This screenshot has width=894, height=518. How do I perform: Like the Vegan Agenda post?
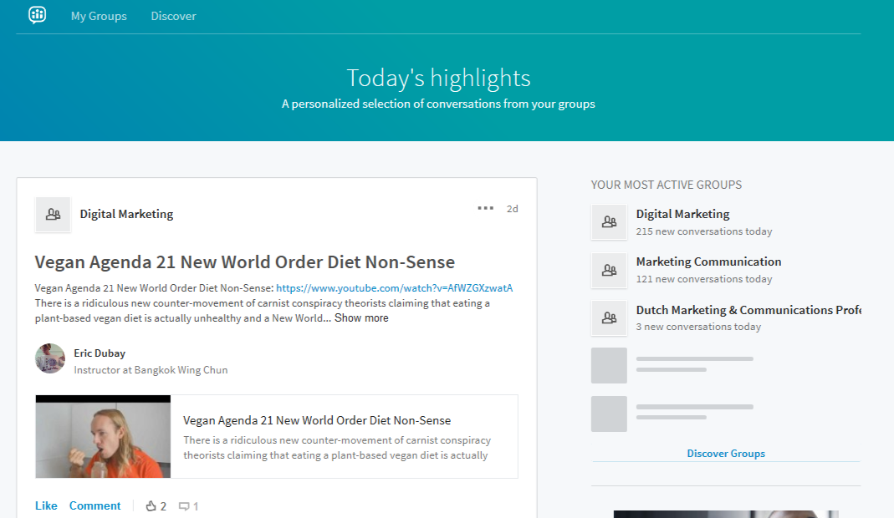tap(46, 505)
